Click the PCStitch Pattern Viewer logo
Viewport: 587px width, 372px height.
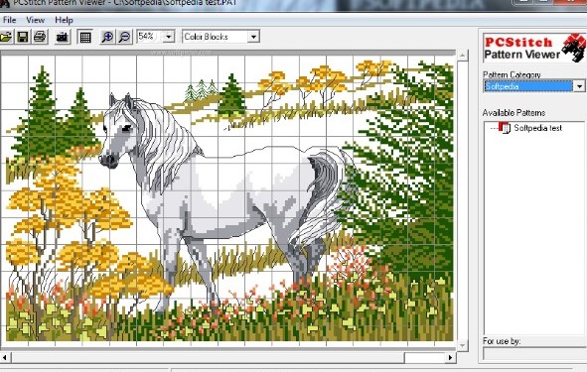534,48
